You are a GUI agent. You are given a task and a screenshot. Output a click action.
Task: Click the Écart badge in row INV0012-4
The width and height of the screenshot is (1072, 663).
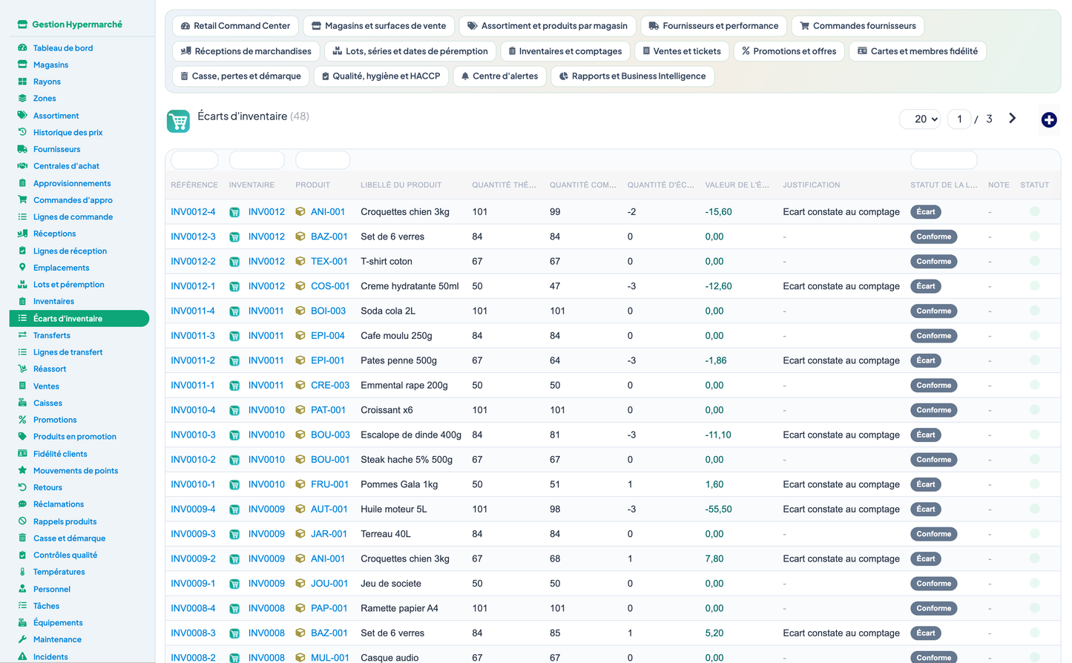coord(926,212)
